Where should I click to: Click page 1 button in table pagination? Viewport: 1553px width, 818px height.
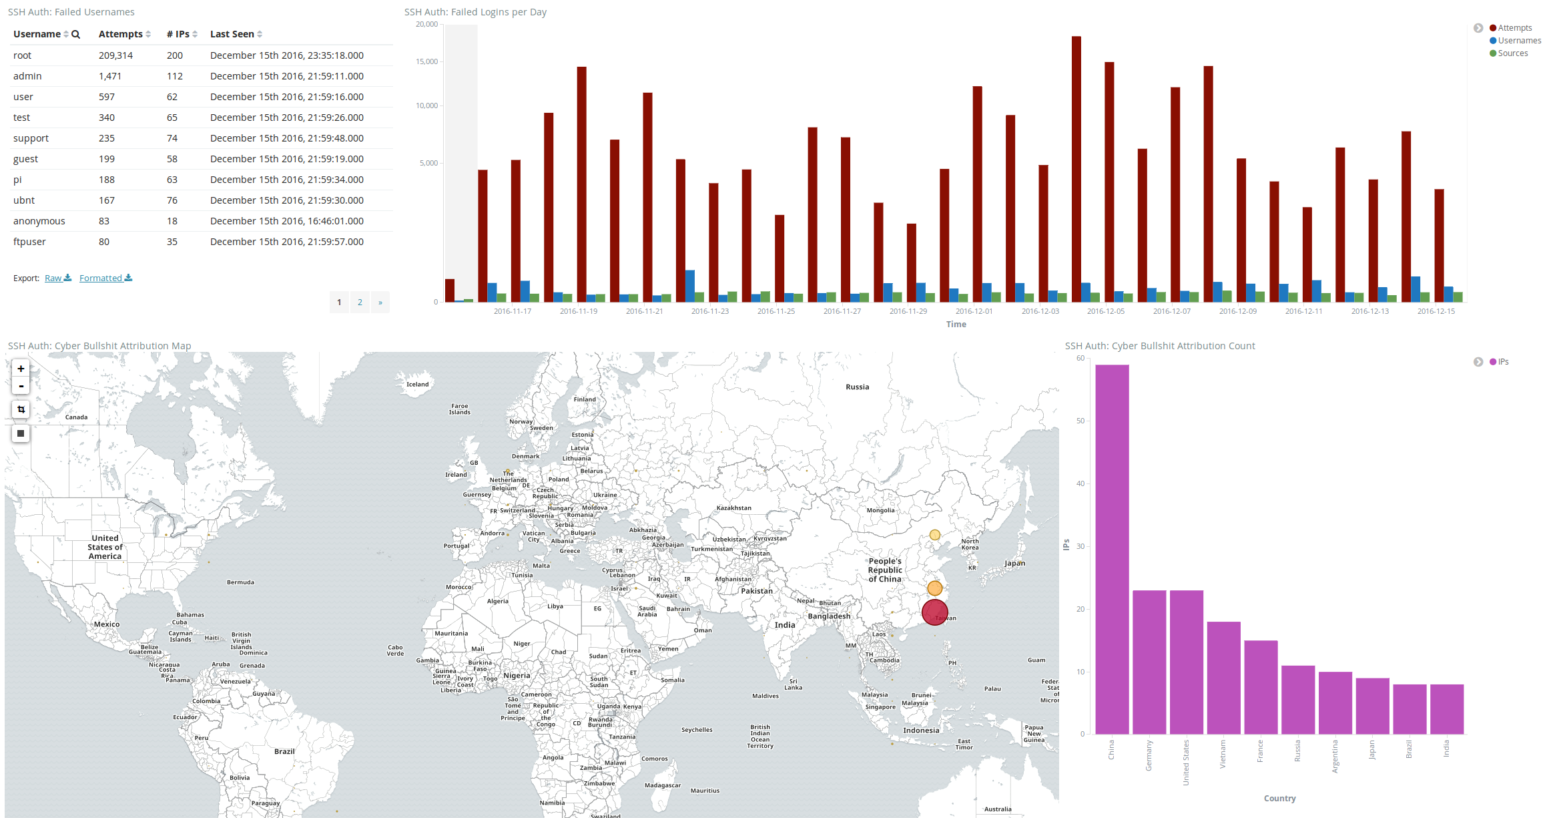(x=339, y=302)
